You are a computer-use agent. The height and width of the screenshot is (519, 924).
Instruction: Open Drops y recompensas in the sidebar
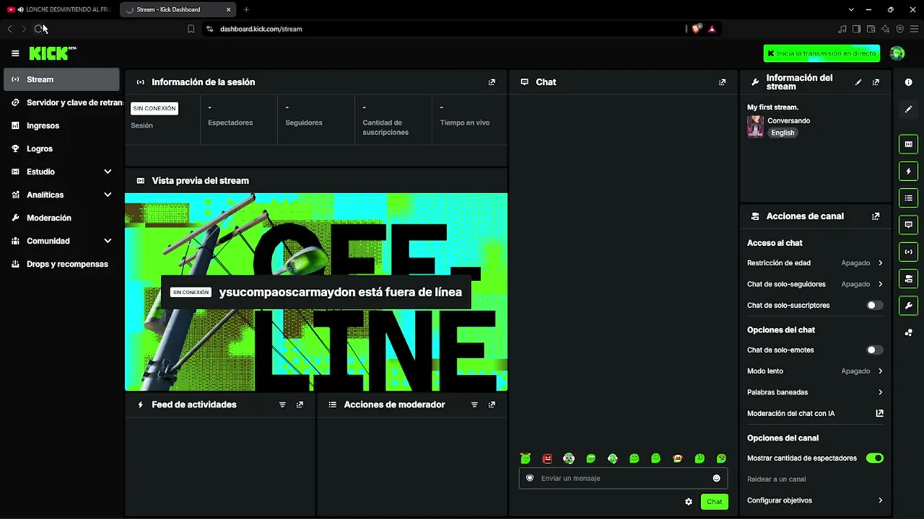pos(61,264)
